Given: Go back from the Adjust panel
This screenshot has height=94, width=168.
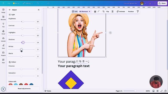Looking at the screenshot, I should [10, 10].
